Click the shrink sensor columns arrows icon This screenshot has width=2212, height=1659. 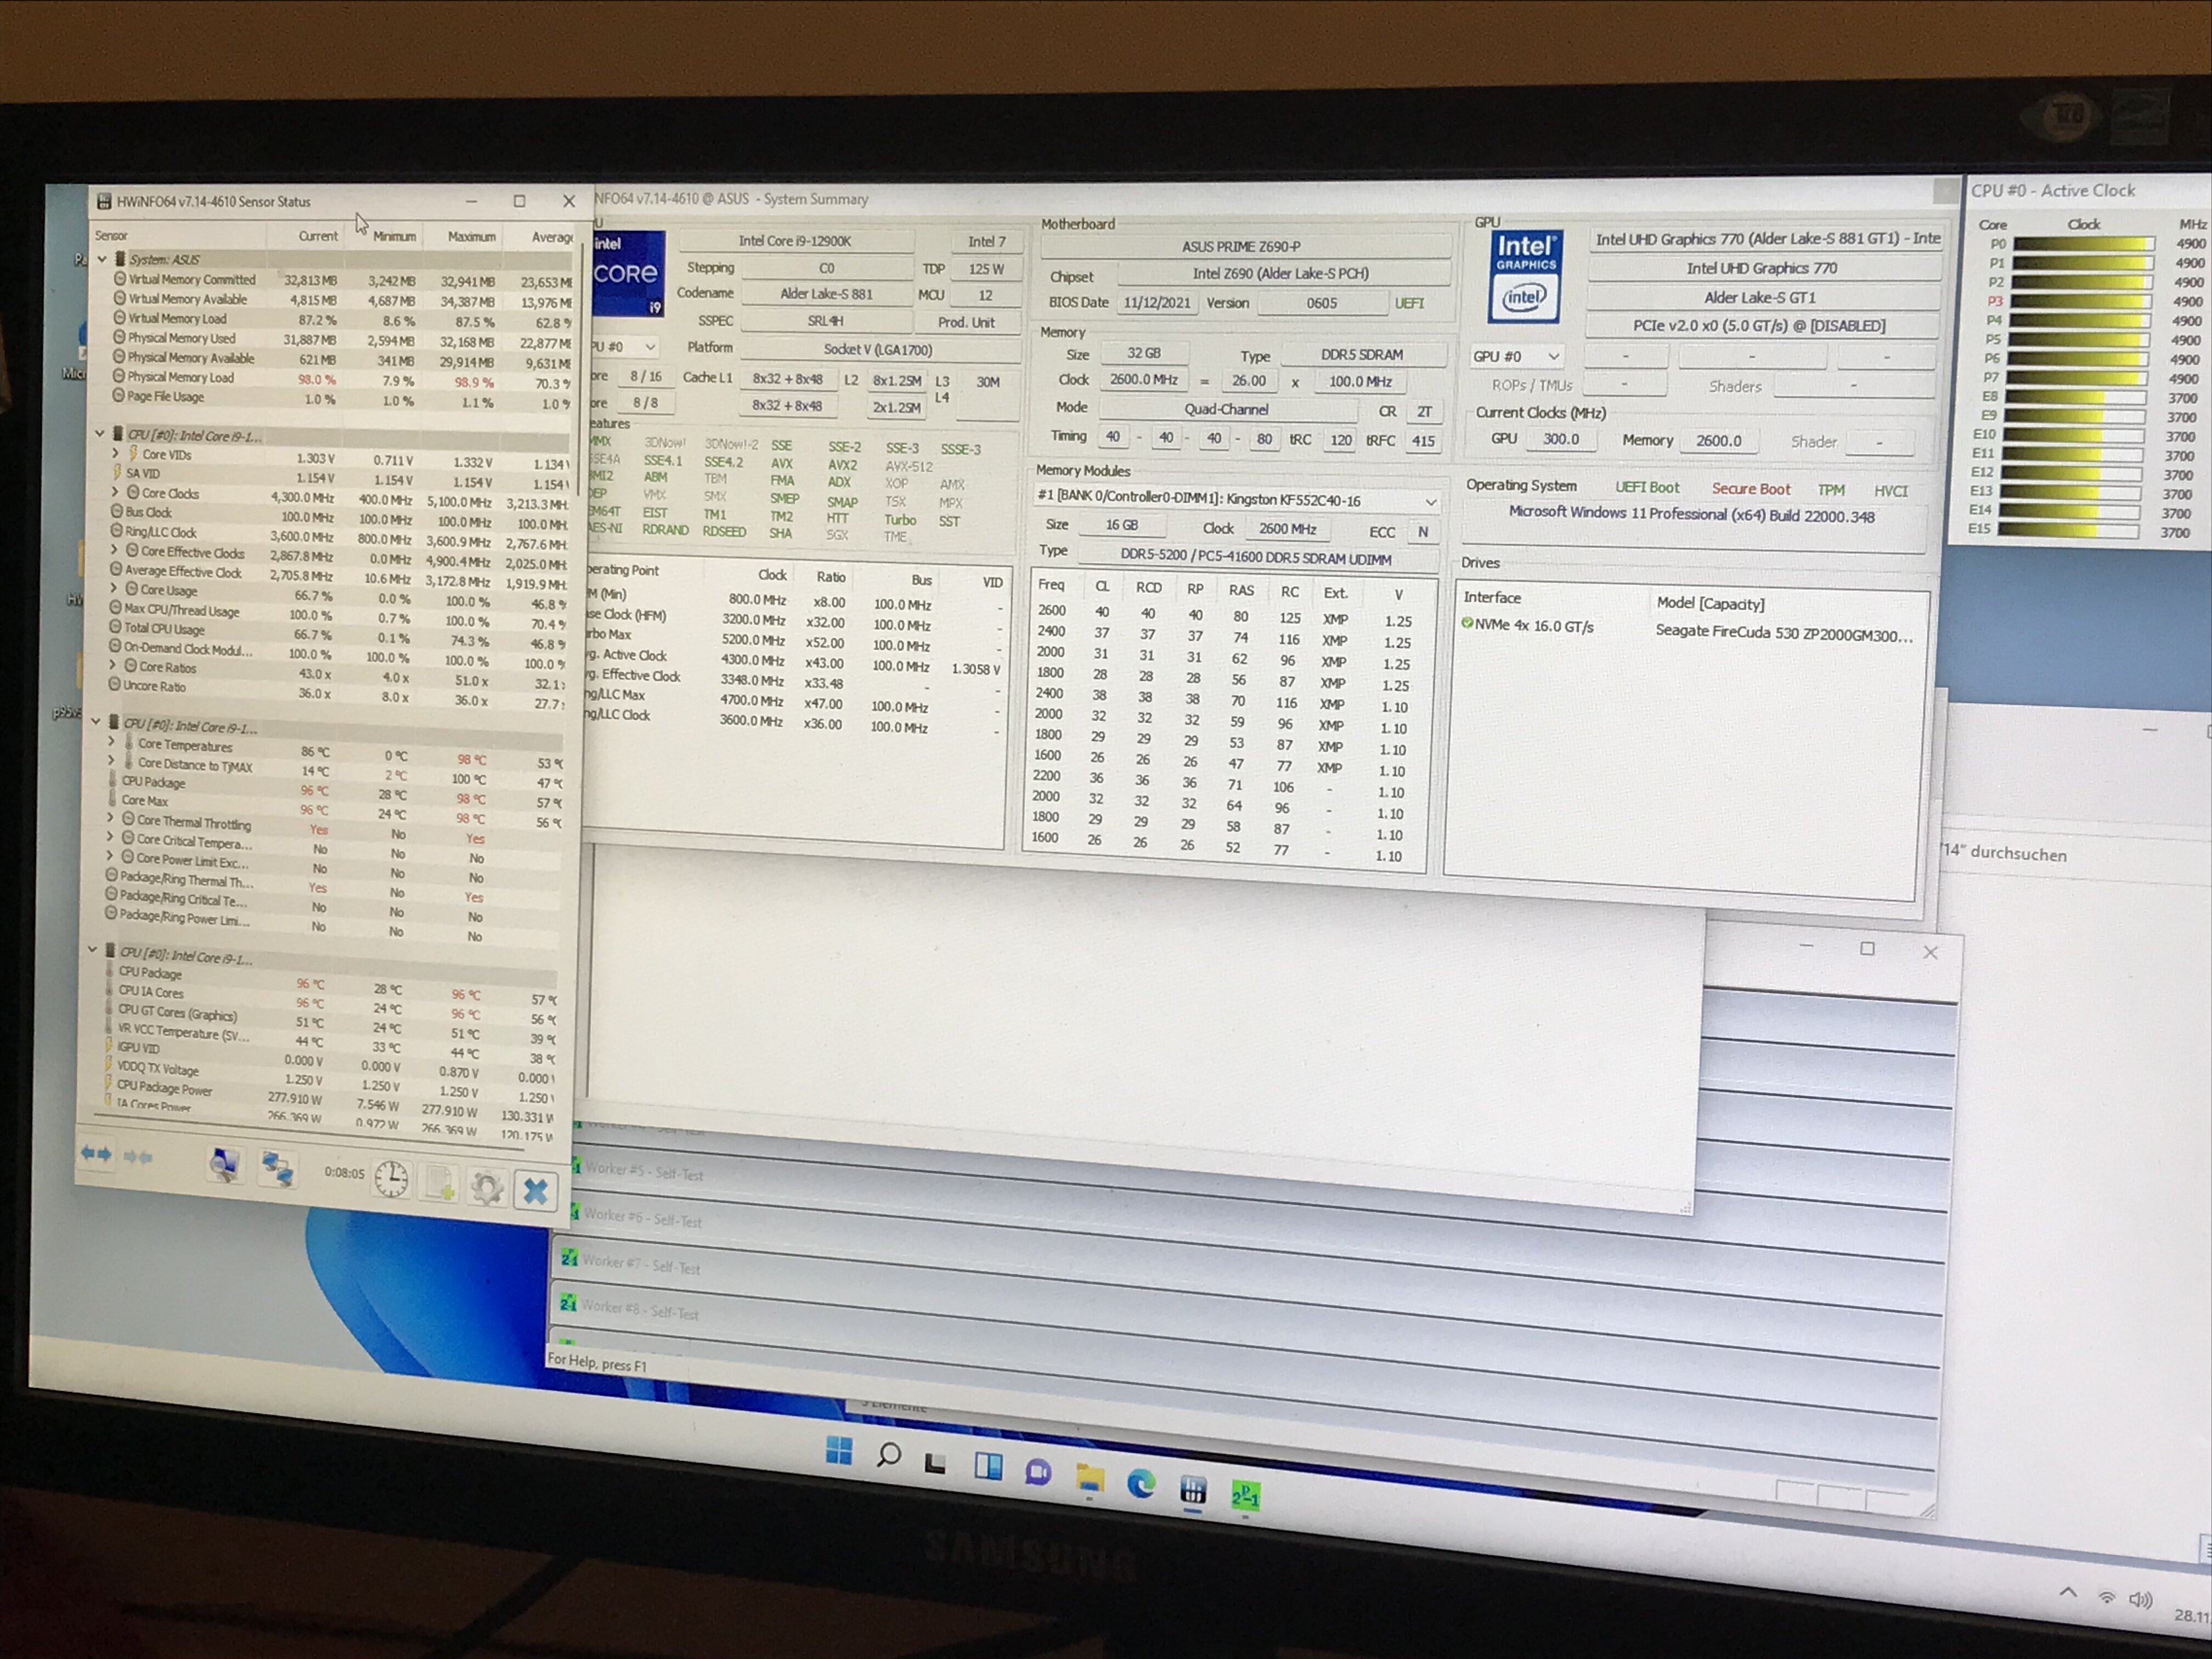pyautogui.click(x=138, y=1157)
